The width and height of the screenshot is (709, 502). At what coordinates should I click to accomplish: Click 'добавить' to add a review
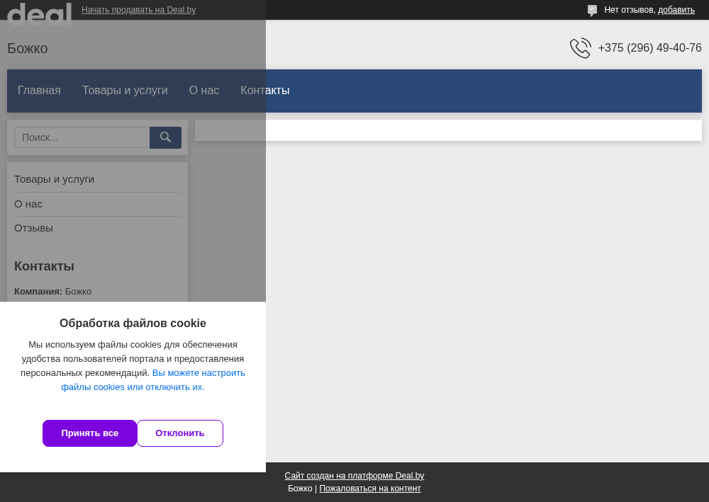pyautogui.click(x=676, y=10)
